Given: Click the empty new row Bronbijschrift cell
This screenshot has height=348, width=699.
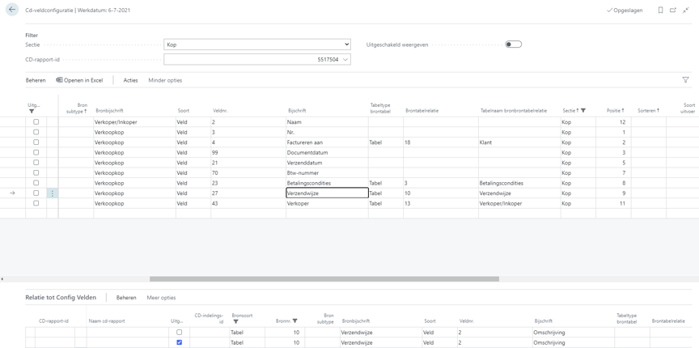Looking at the screenshot, I should (x=134, y=214).
